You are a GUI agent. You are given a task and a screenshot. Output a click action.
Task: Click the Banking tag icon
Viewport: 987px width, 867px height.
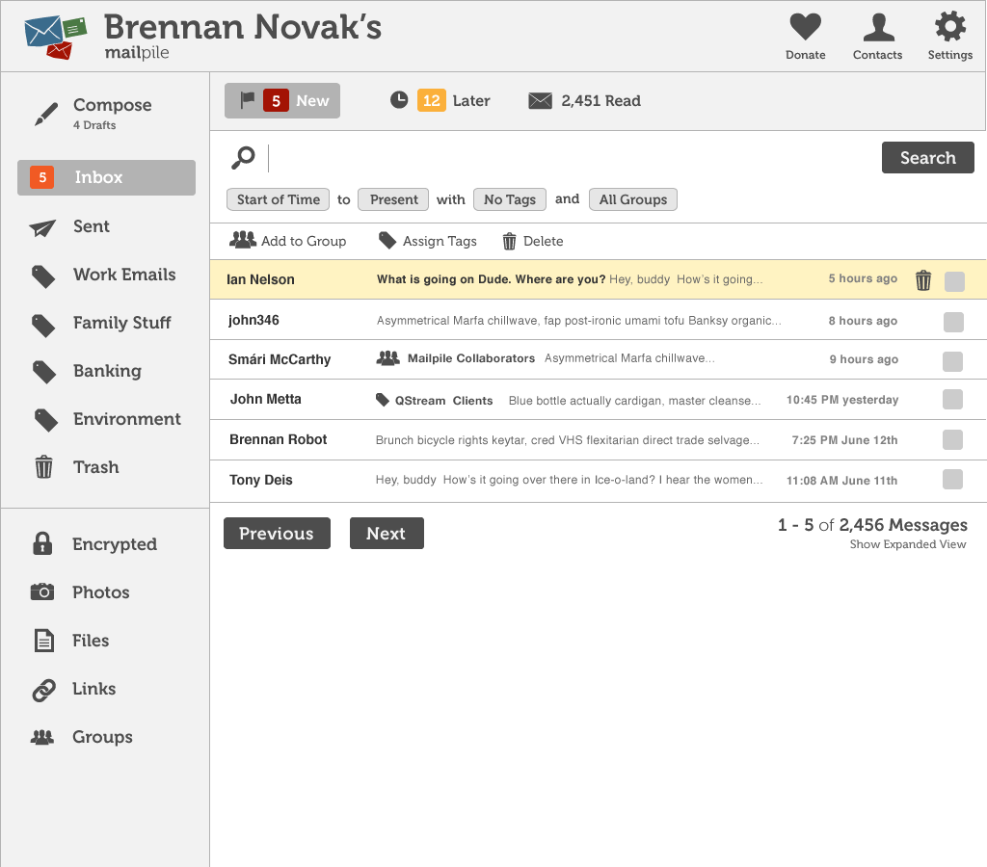tap(43, 372)
